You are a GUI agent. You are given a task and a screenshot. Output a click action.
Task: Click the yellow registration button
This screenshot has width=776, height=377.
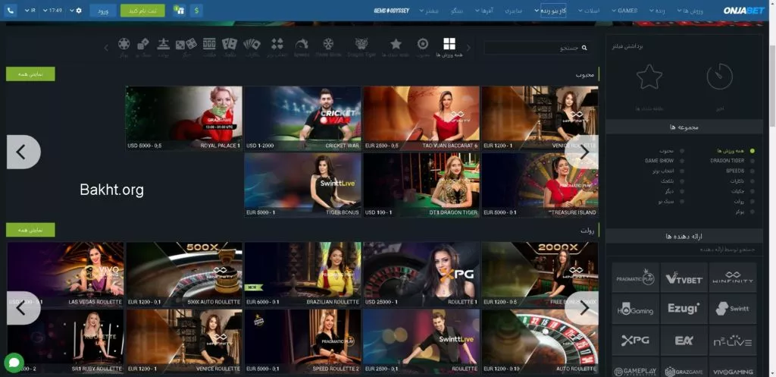(142, 11)
